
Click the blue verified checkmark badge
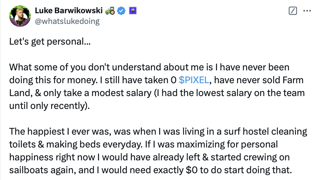coord(121,11)
